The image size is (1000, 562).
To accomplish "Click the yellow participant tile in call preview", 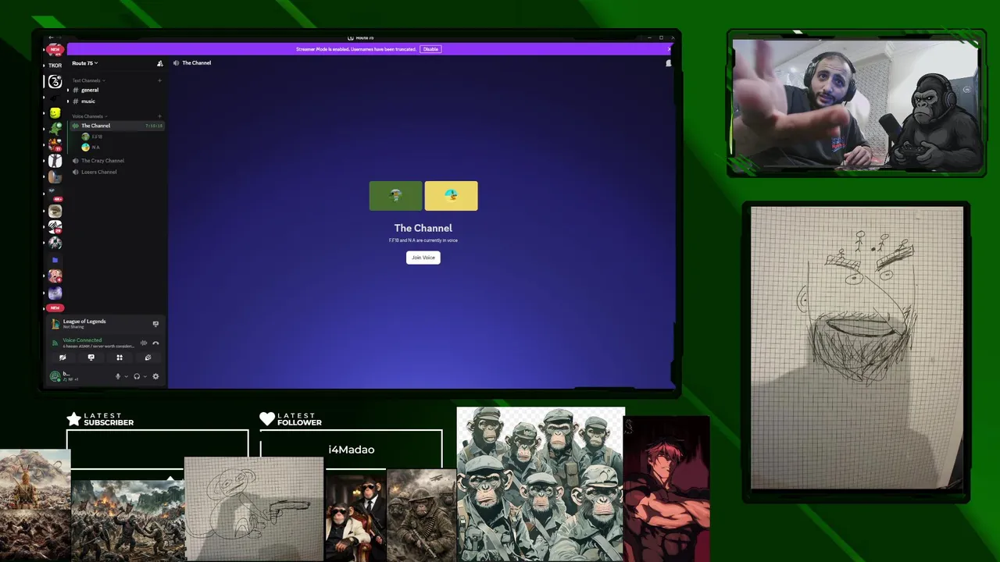I will (x=451, y=196).
